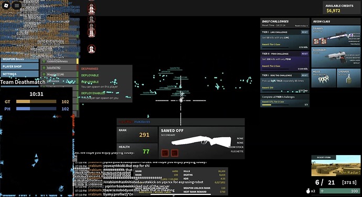Click the complete all challenges progress bar

tap(275, 105)
